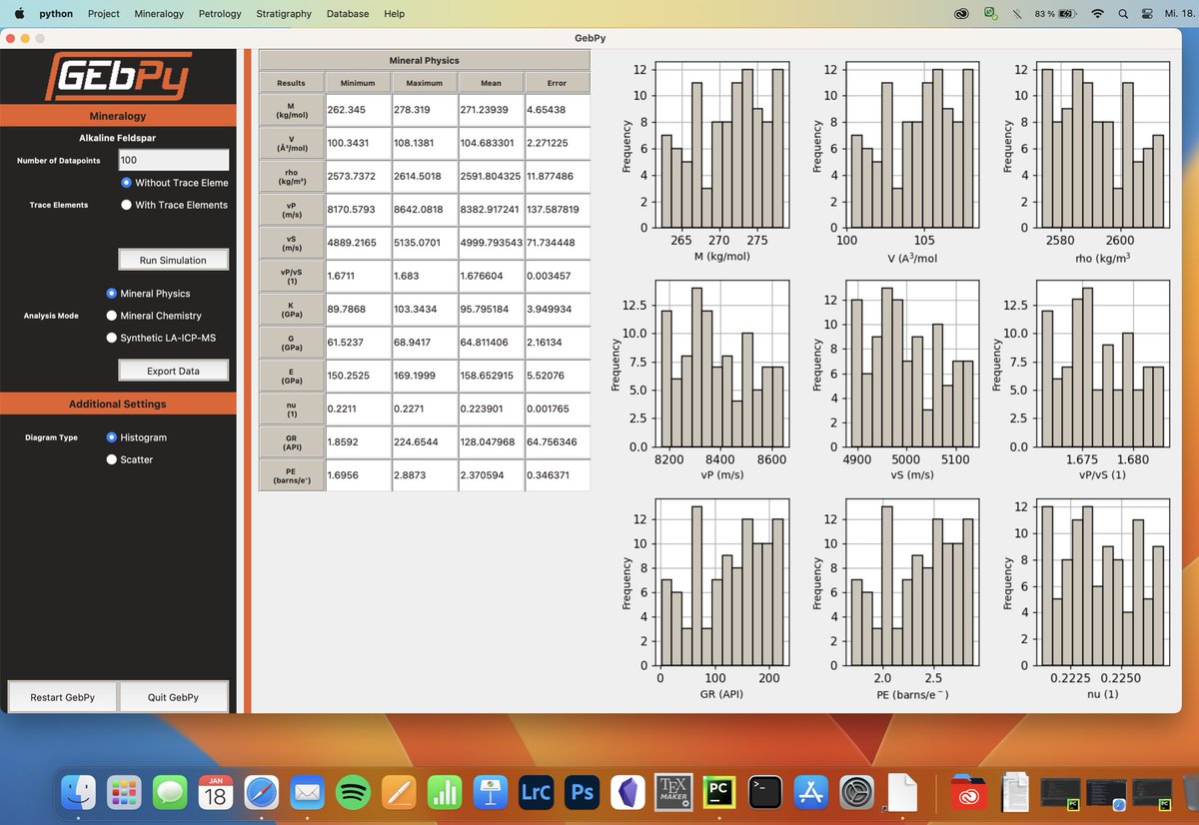Open the Calendar dock icon
Viewport: 1199px width, 825px height.
click(217, 793)
